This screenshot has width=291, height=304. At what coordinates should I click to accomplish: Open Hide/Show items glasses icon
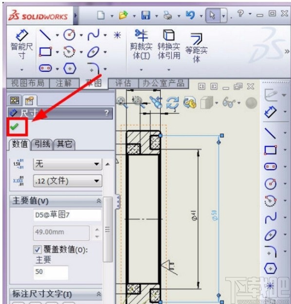pos(229,102)
